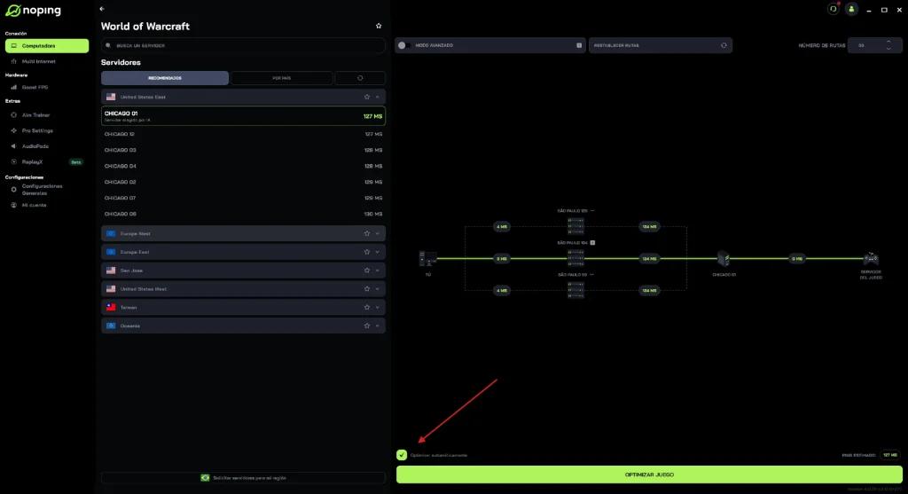Refresh the server list with the reload button
908x494 pixels.
(360, 78)
